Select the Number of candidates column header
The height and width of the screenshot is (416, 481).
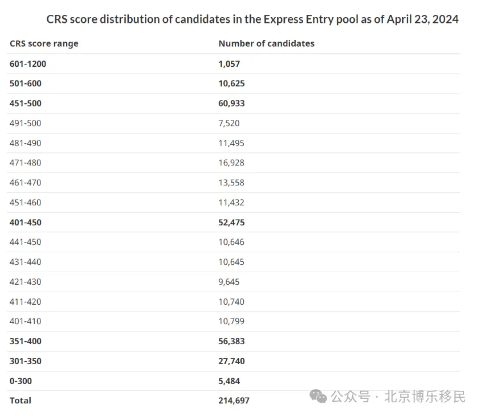tap(266, 43)
